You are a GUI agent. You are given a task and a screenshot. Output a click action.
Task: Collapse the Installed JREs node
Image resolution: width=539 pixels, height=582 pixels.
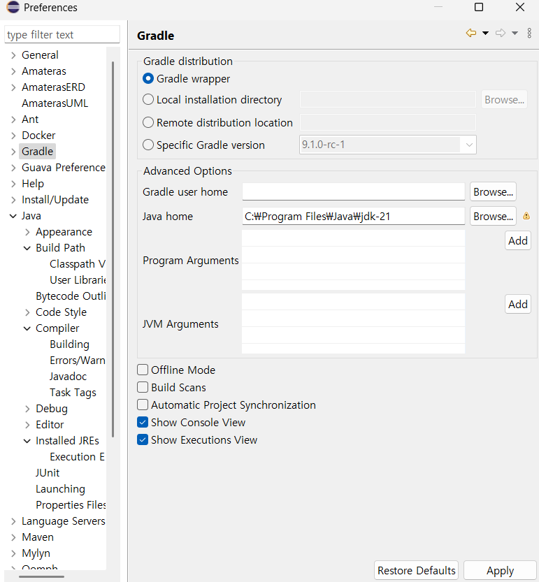(x=27, y=441)
